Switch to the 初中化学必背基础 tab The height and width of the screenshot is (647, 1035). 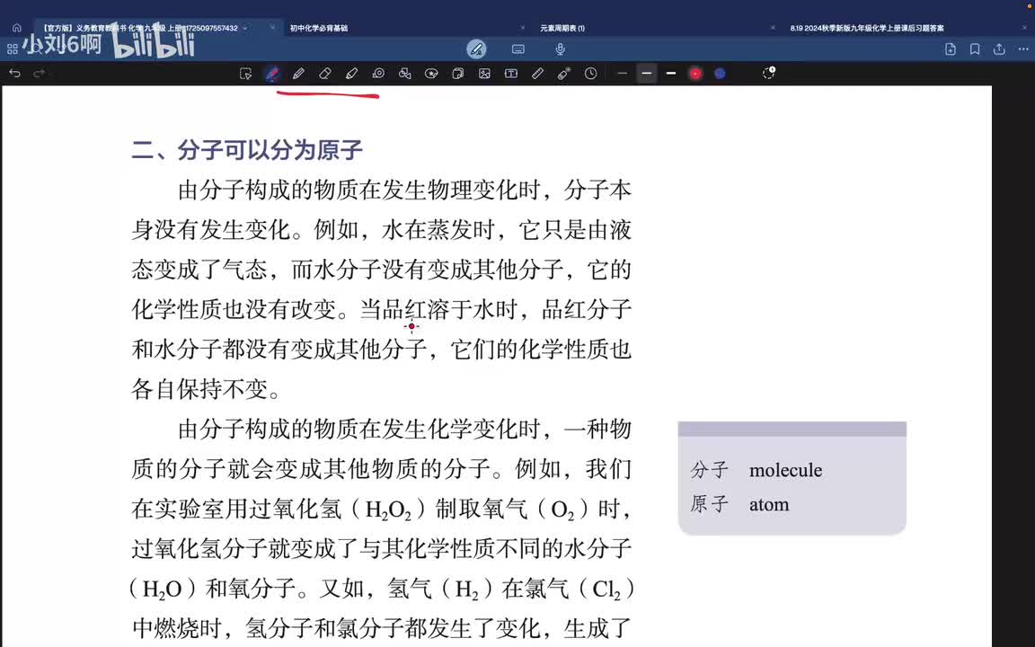[319, 29]
